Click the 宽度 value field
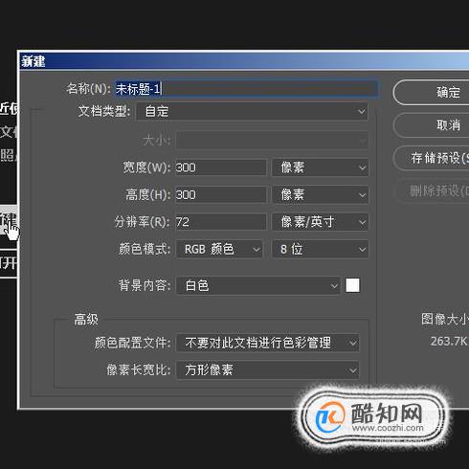 coord(221,167)
